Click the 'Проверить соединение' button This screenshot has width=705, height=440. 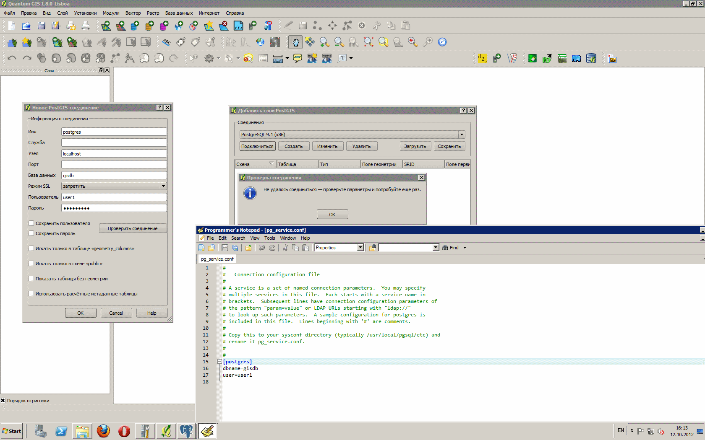(x=133, y=228)
